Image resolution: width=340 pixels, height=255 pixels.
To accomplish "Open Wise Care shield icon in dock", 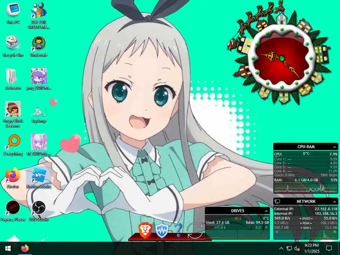I will coord(162,230).
